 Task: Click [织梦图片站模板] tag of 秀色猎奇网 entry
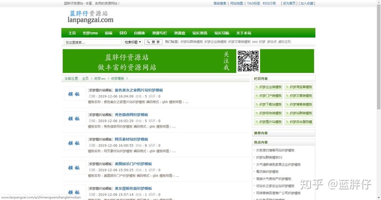(x=100, y=115)
